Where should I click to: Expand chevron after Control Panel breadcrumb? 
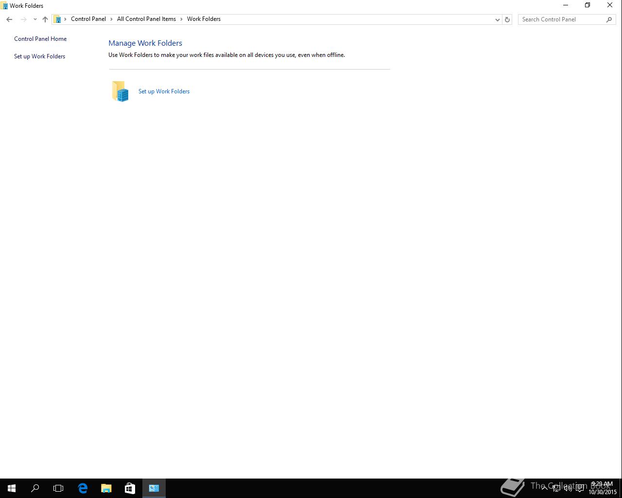coord(111,19)
